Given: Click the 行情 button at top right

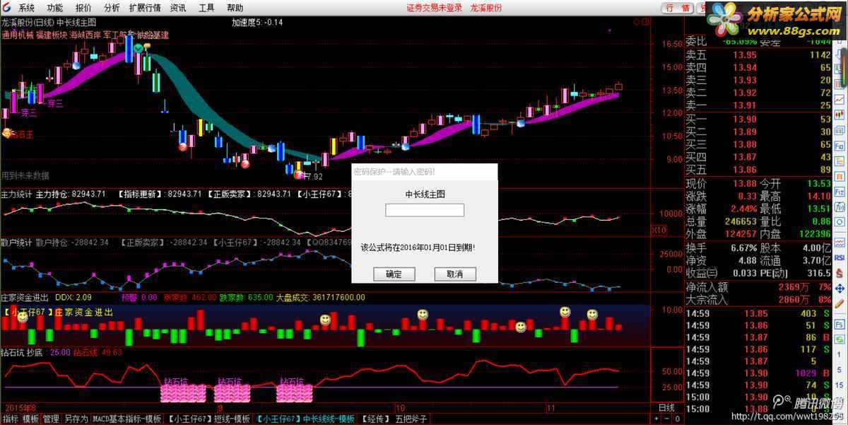Looking at the screenshot, I should pos(678,8).
